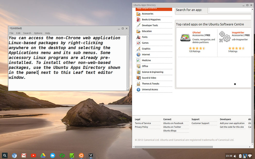Open the search launcher in the shelf

(5, 155)
